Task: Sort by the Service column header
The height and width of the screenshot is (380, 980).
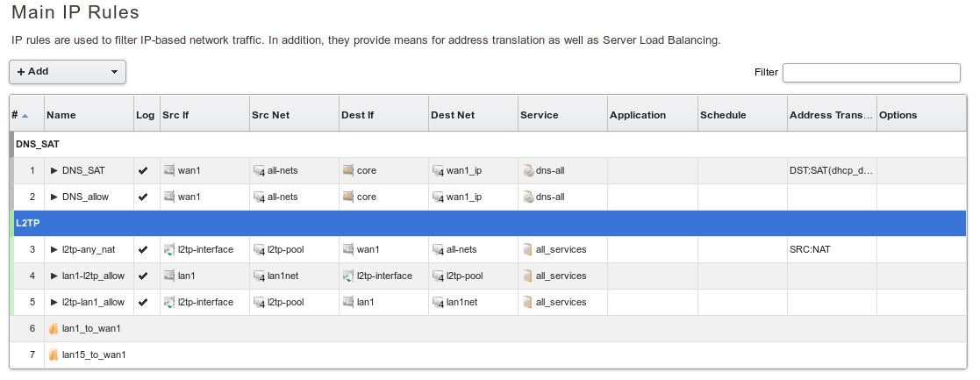Action: pos(540,115)
